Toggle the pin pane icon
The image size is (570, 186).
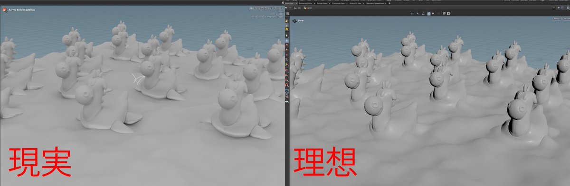coord(559,8)
